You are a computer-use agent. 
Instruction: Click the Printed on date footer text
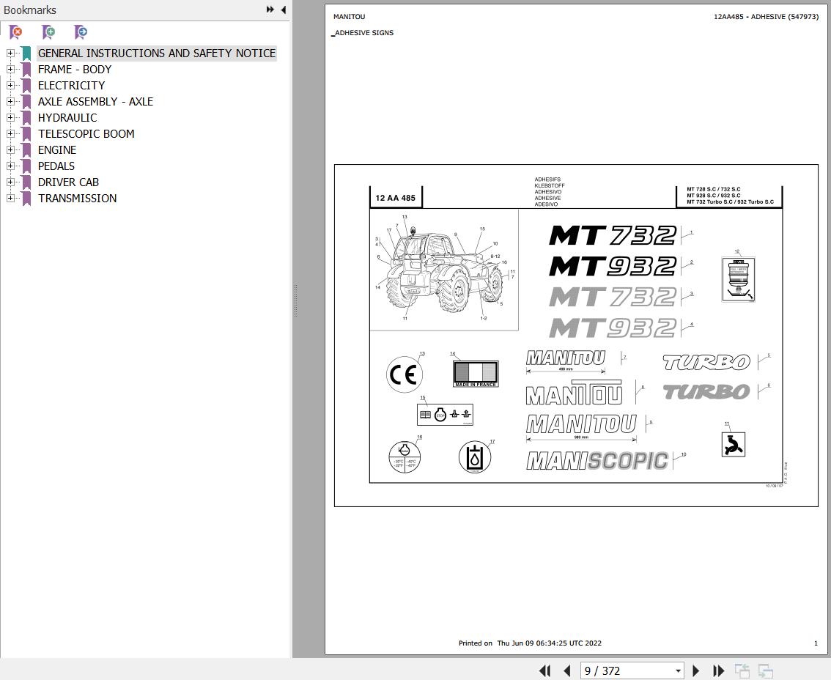click(x=530, y=643)
